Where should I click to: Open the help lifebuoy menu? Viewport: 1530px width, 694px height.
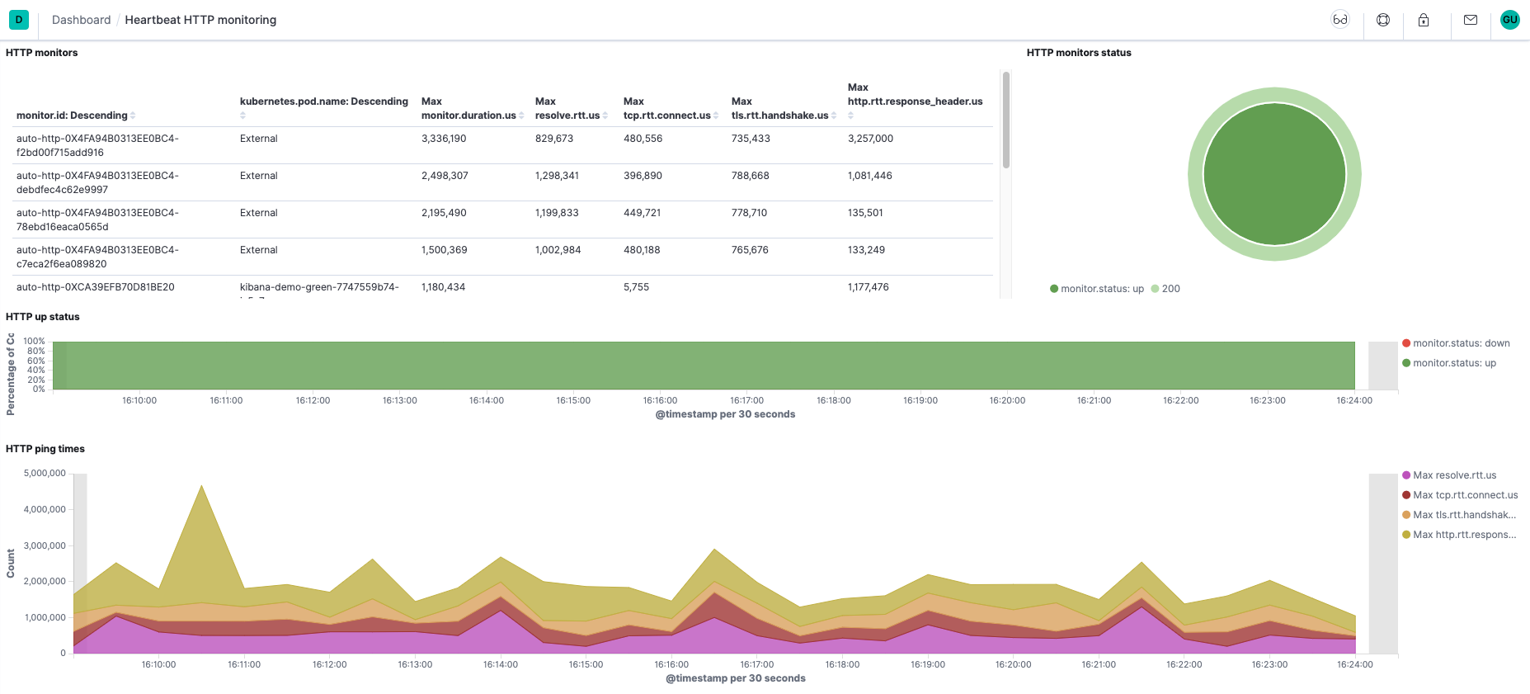coord(1383,20)
